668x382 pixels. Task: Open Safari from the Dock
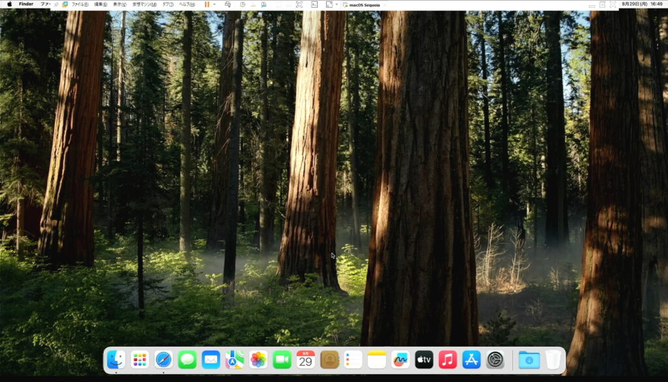(164, 359)
